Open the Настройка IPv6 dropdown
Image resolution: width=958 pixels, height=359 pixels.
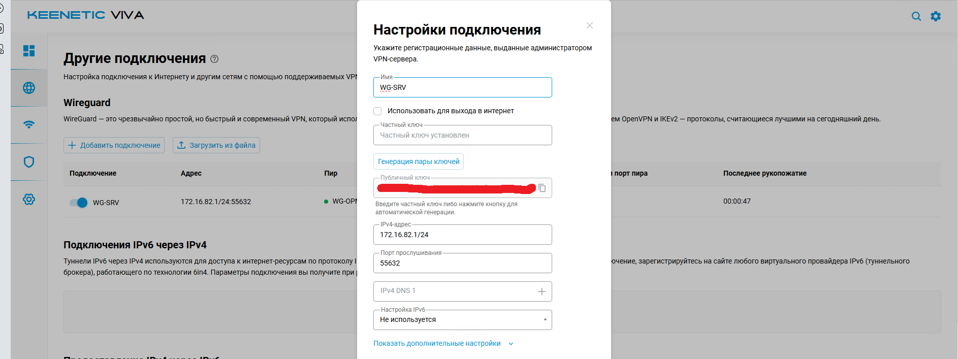pos(462,320)
